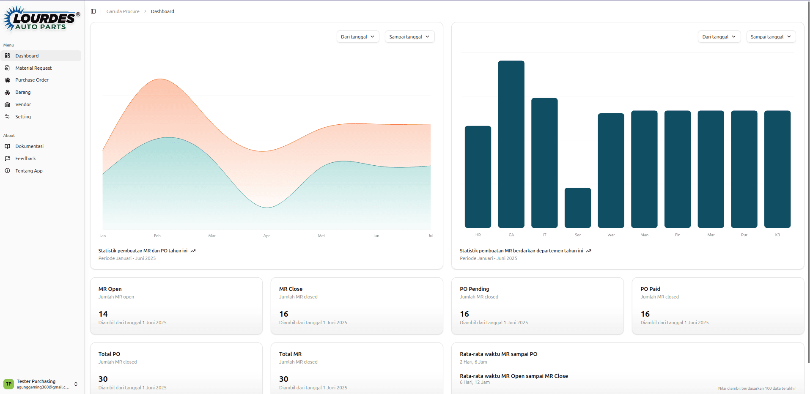Click the trend arrow on department statistics
810x394 pixels.
coord(589,250)
